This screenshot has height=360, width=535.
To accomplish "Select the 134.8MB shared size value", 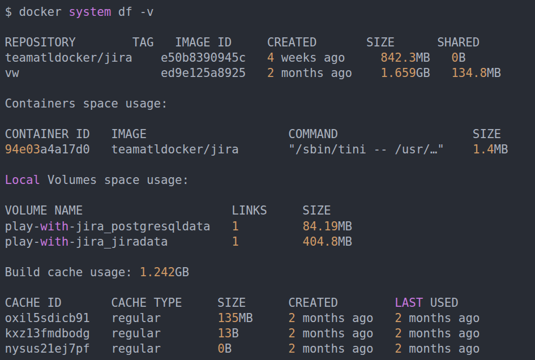I will 476,73.
